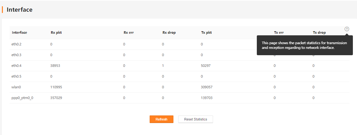The height and width of the screenshot is (135, 357).
Task: Select the eth0.4 interface row
Action: click(179, 66)
